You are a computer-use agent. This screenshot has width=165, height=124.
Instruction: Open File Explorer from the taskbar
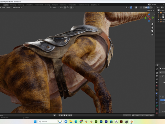coord(71,122)
